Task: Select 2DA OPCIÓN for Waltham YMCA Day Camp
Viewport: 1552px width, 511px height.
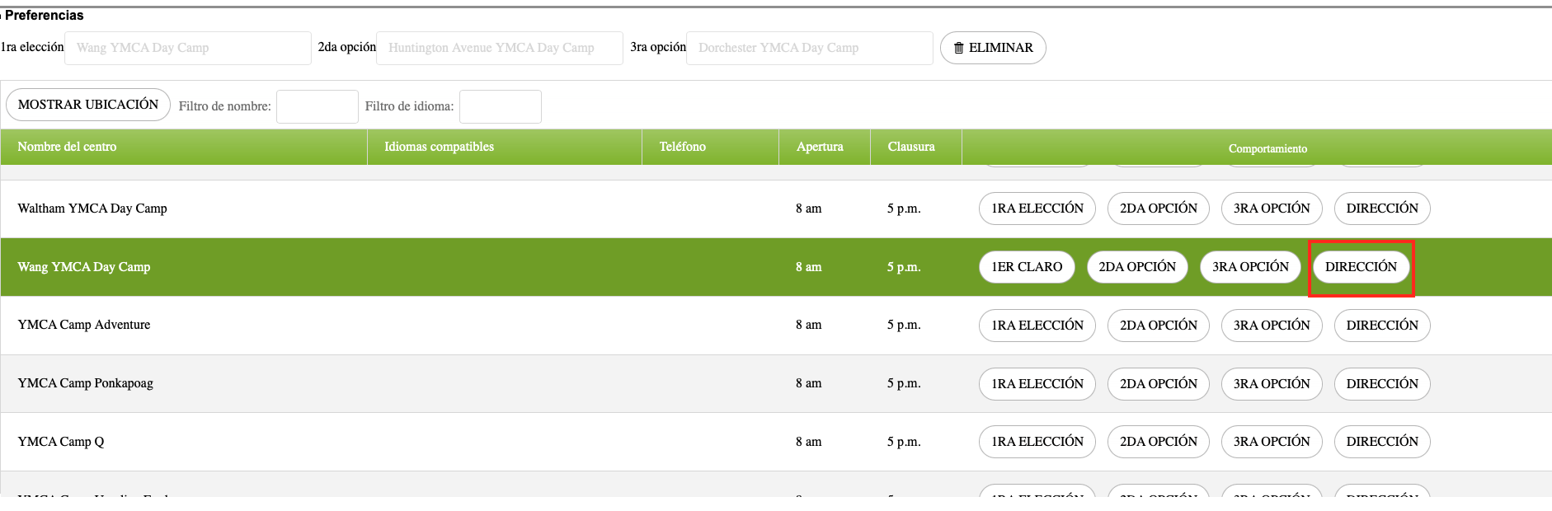Action: 1159,209
